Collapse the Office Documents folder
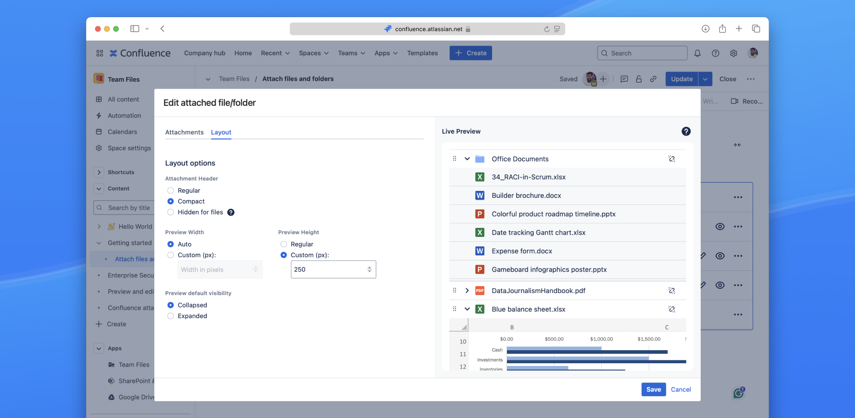855x418 pixels. click(x=467, y=159)
